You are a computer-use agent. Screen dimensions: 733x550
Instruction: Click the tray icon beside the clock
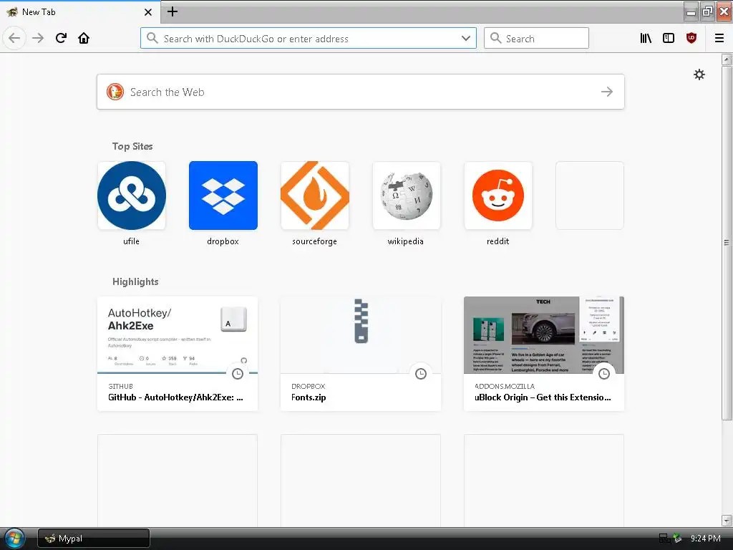(x=677, y=539)
